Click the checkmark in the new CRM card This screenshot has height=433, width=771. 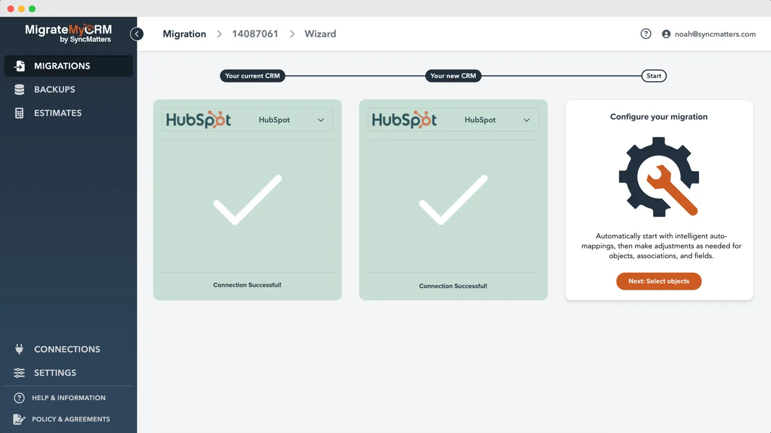(x=453, y=199)
